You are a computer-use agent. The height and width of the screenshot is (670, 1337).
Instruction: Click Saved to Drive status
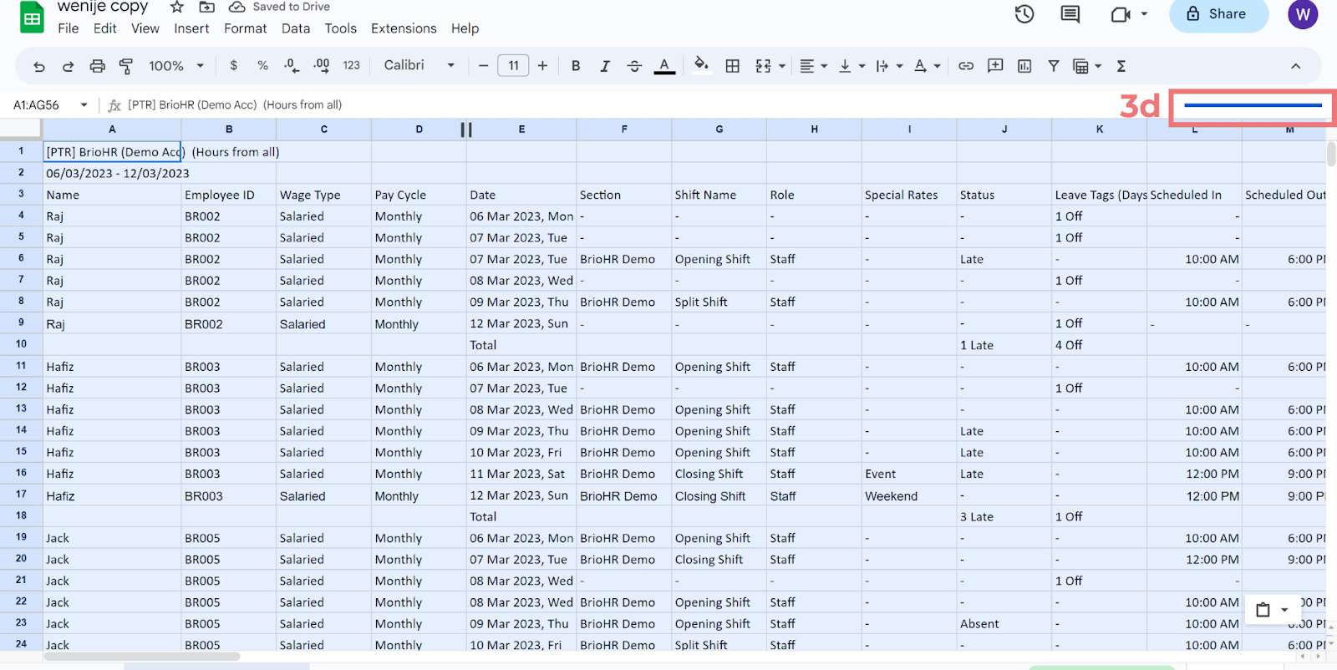tap(279, 7)
